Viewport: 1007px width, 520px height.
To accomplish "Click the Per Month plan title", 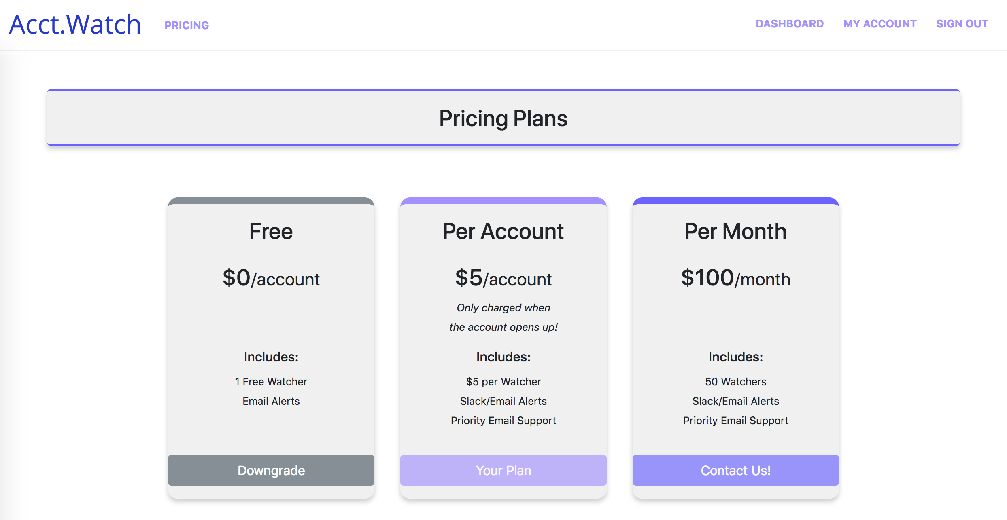I will point(735,231).
